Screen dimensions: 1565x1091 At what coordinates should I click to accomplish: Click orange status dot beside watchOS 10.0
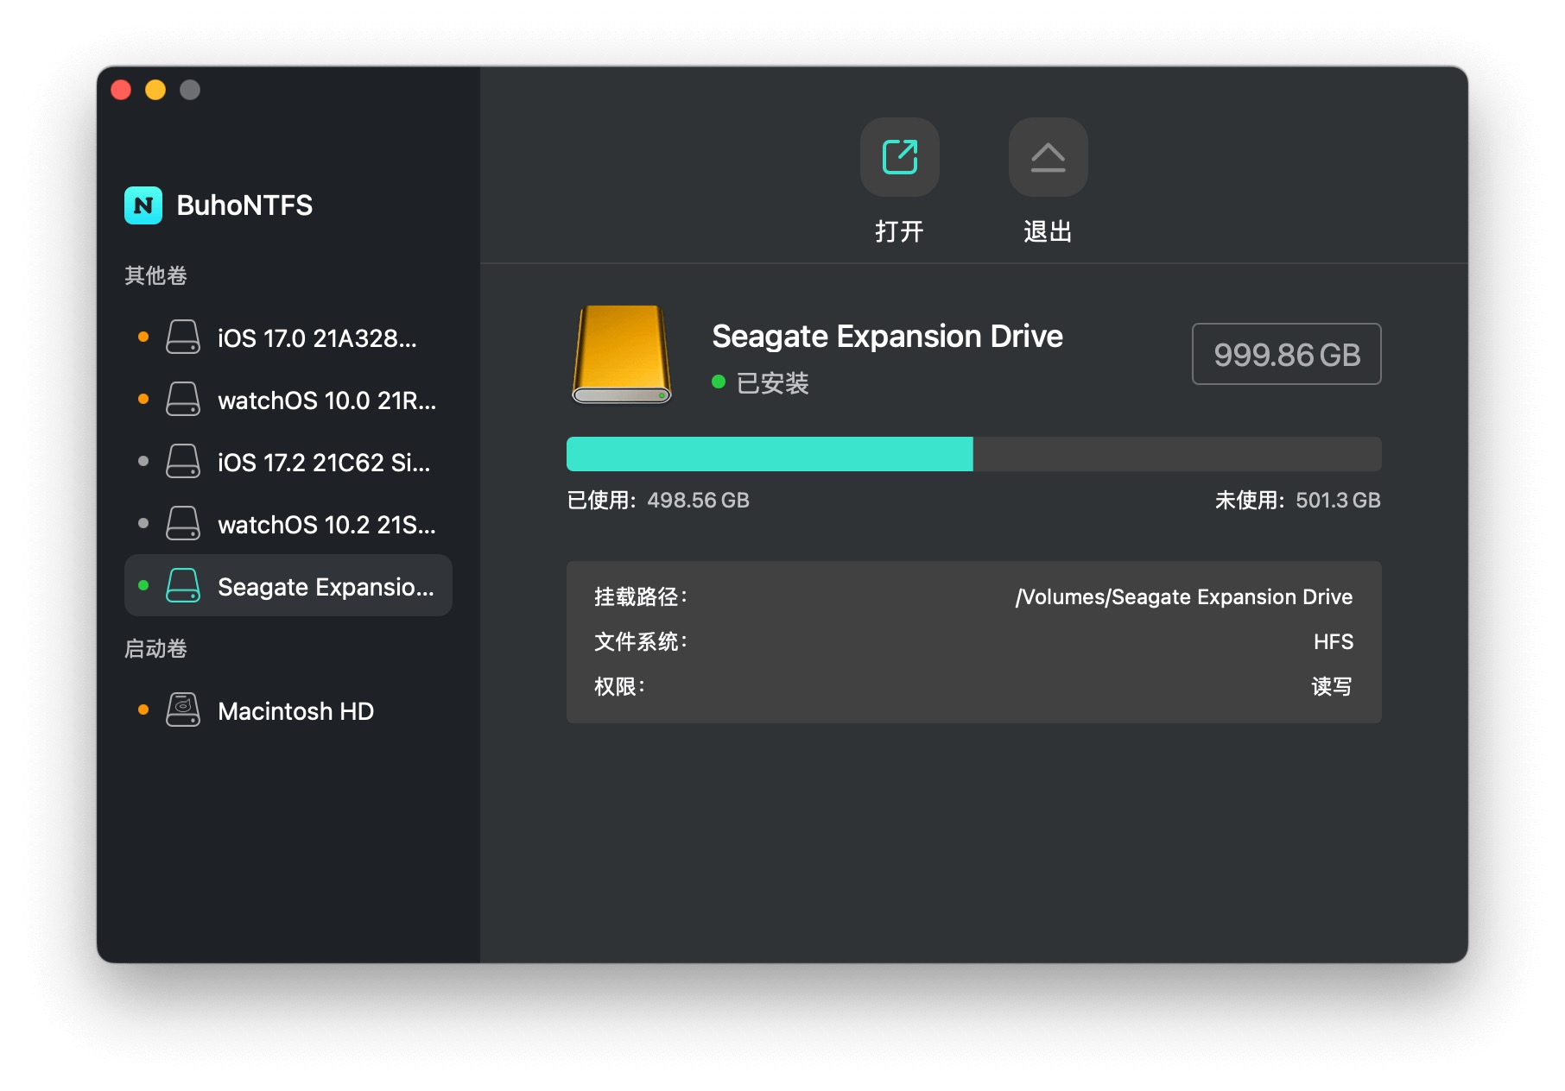click(143, 399)
